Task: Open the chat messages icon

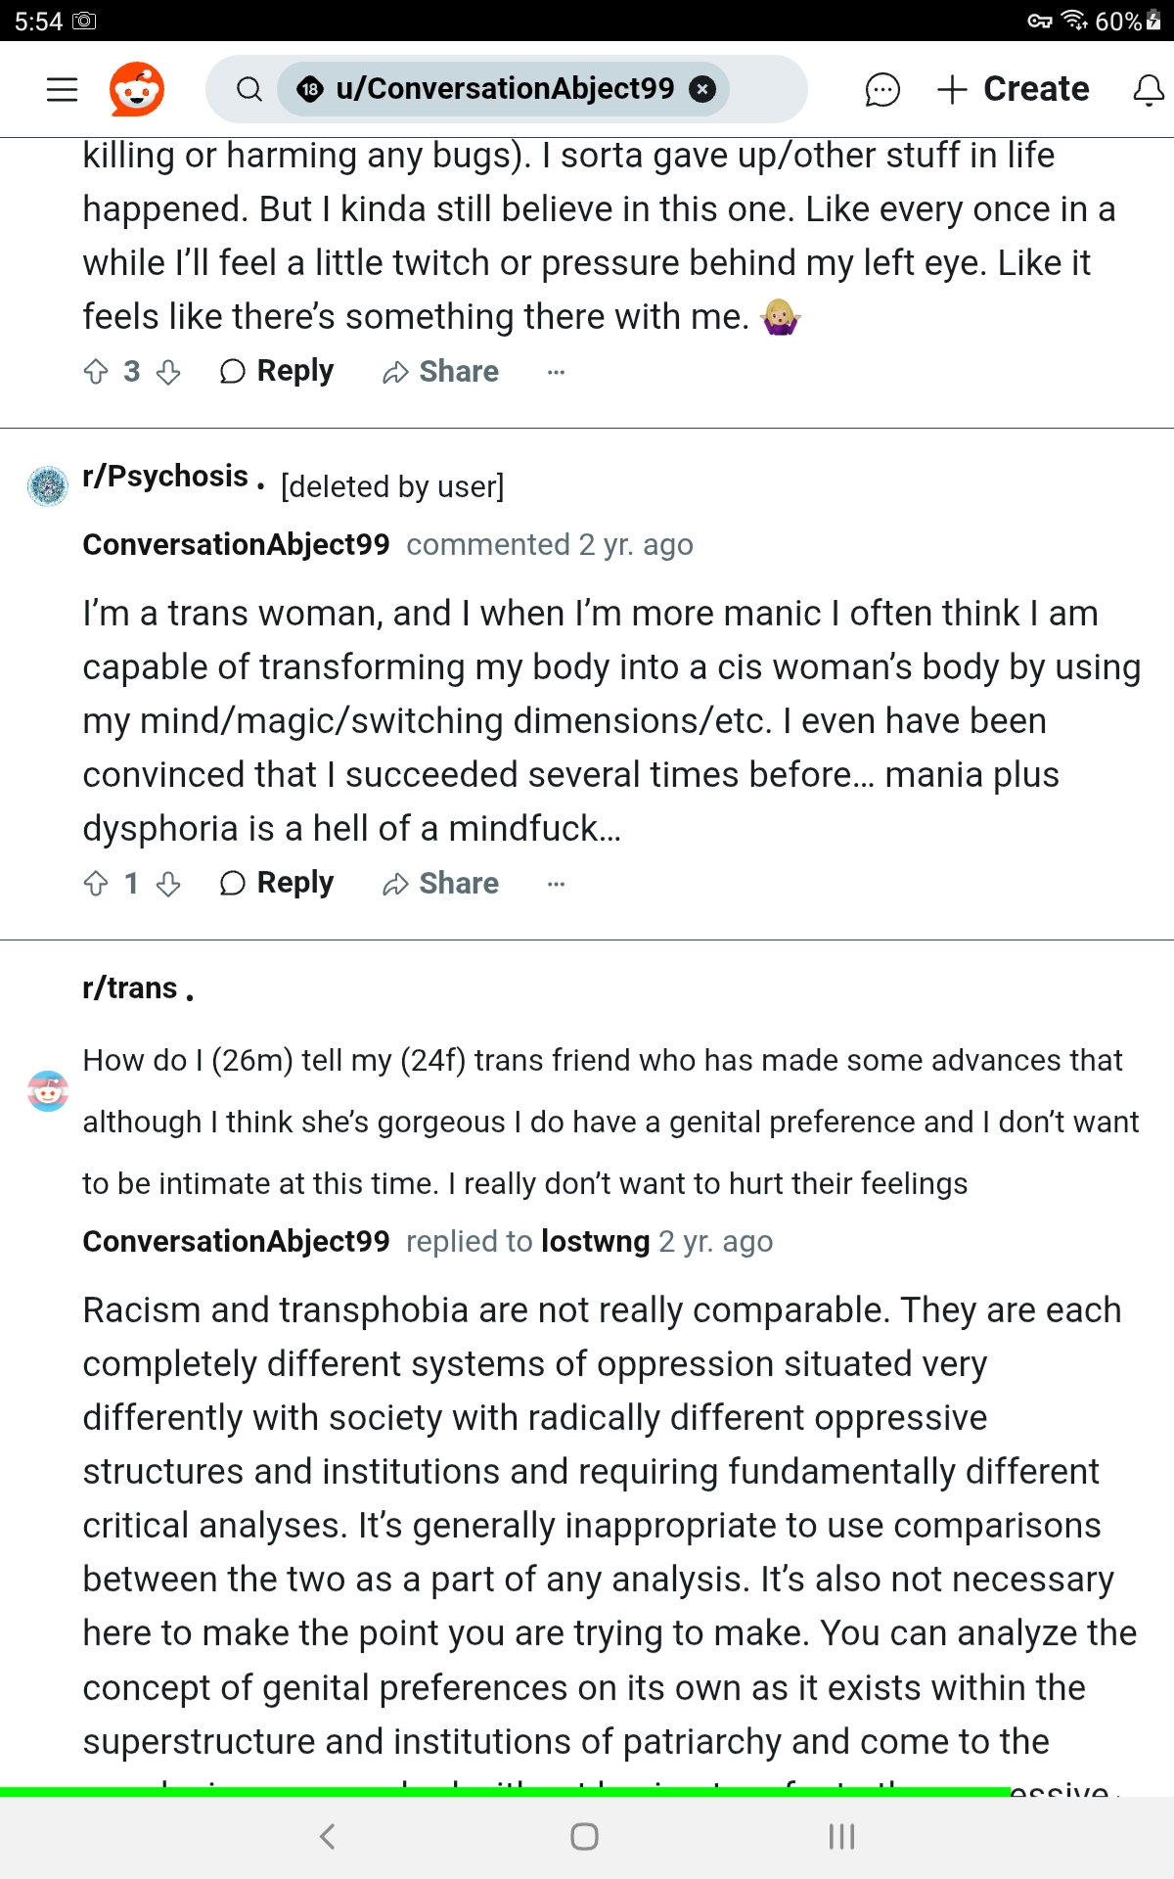Action: pos(881,89)
